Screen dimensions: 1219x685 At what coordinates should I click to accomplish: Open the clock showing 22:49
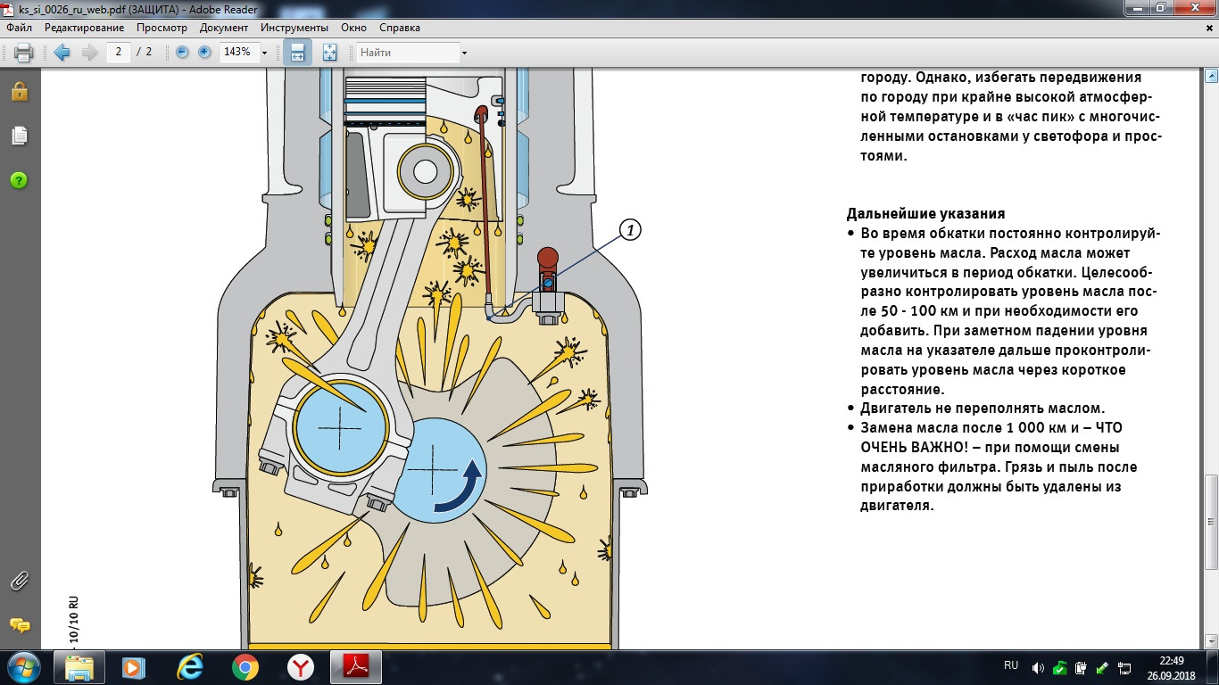click(1172, 667)
